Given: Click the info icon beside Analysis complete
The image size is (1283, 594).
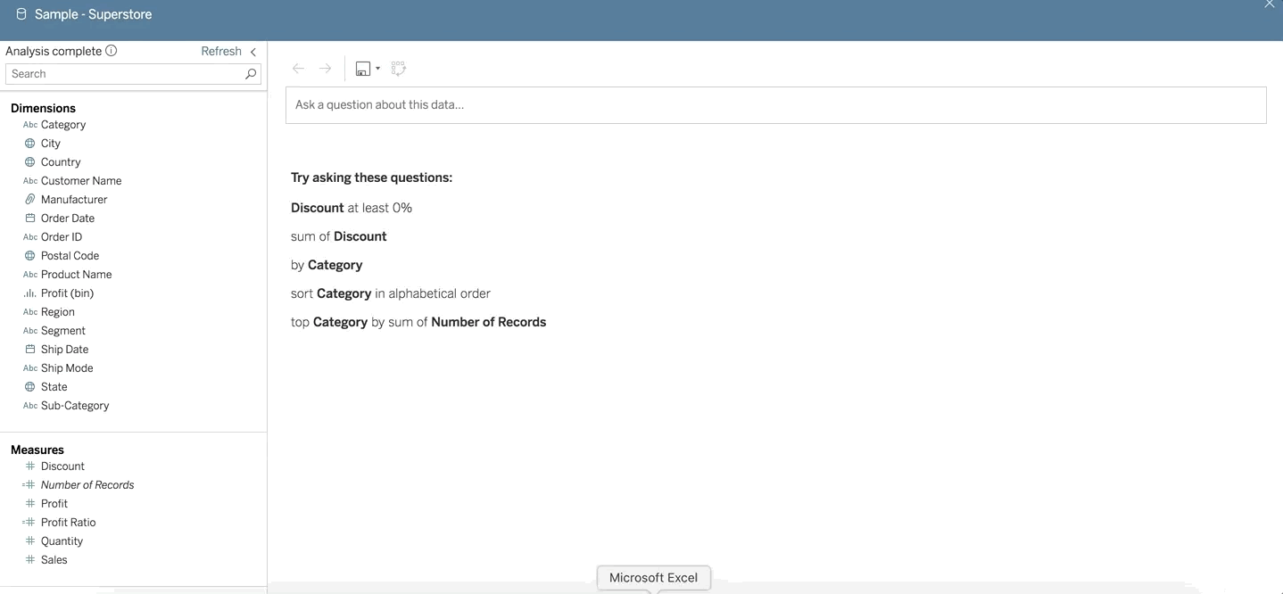Looking at the screenshot, I should click(112, 51).
